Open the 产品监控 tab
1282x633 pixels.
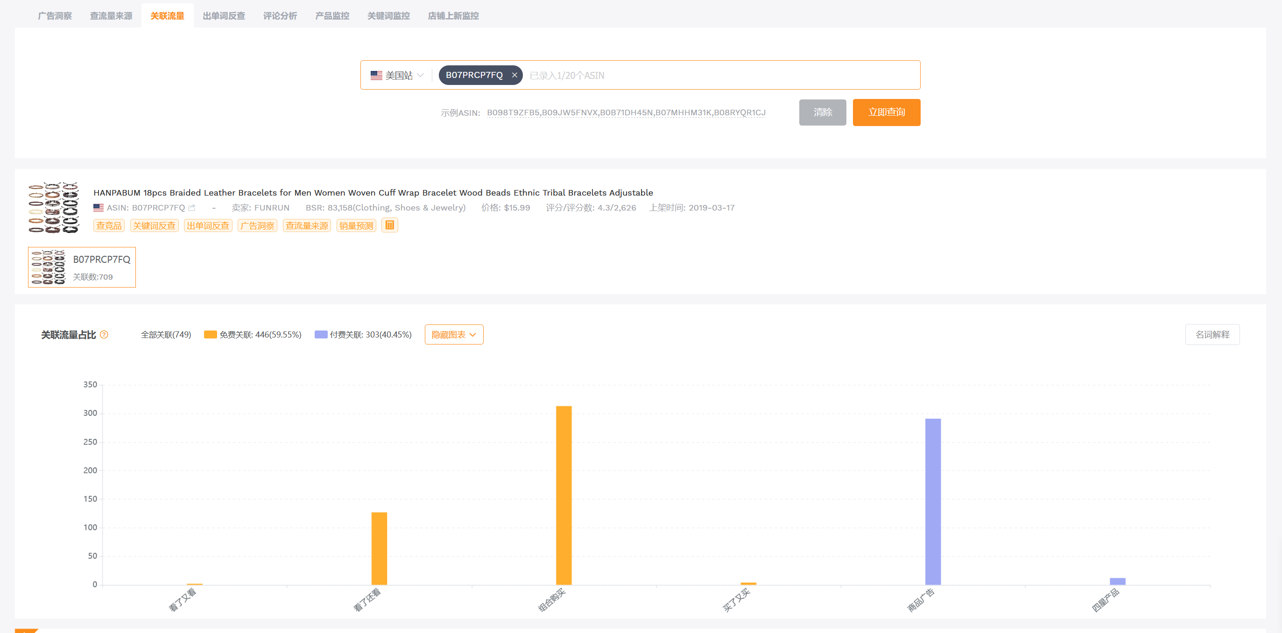332,16
